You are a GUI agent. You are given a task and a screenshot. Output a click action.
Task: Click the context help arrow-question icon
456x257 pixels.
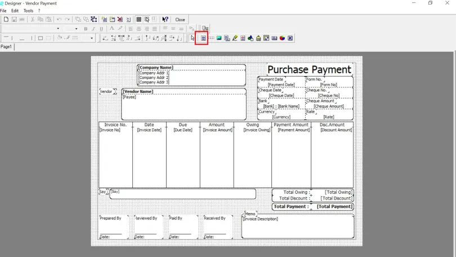tap(166, 19)
